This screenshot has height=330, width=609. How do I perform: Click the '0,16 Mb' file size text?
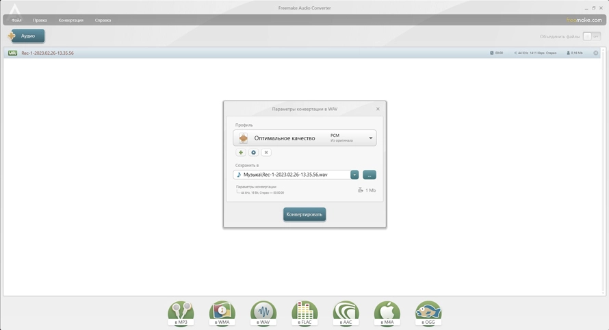[x=577, y=53]
